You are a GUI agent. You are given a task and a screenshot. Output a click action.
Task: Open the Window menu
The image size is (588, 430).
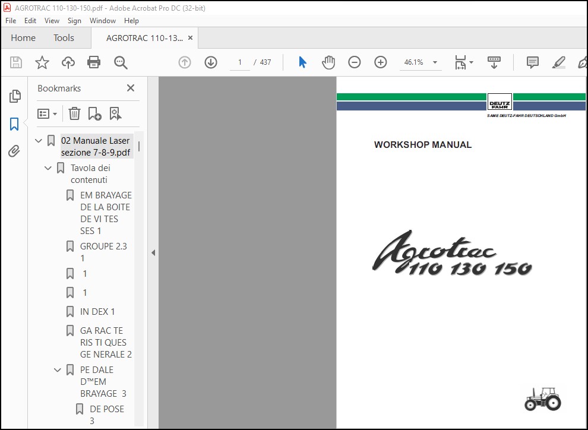click(x=102, y=21)
